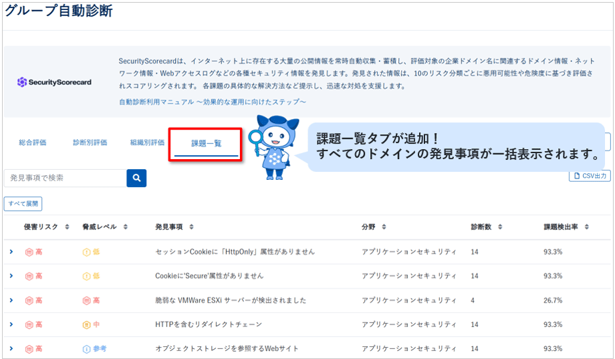The width and height of the screenshot is (615, 359).
Task: Sort by the 課題検出率 column arrows
Action: click(x=587, y=227)
